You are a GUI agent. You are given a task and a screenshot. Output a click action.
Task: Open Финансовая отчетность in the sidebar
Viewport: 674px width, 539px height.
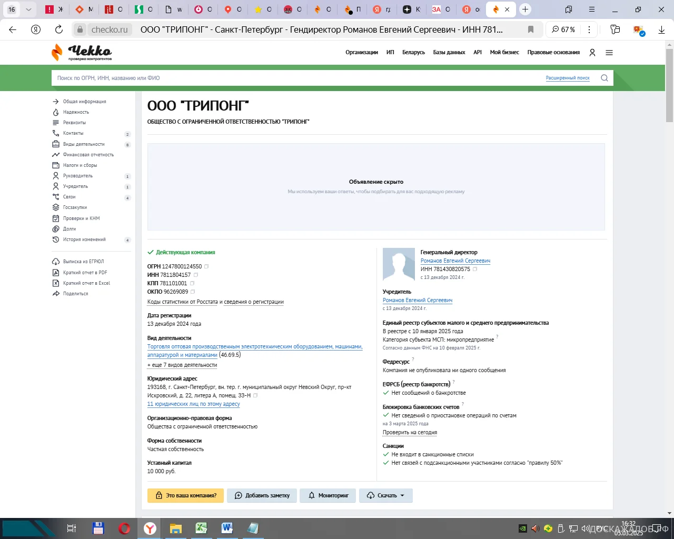88,155
